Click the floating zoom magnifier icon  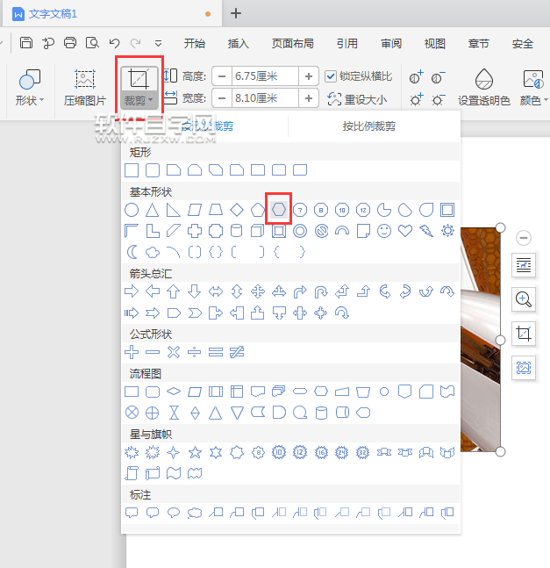click(524, 299)
